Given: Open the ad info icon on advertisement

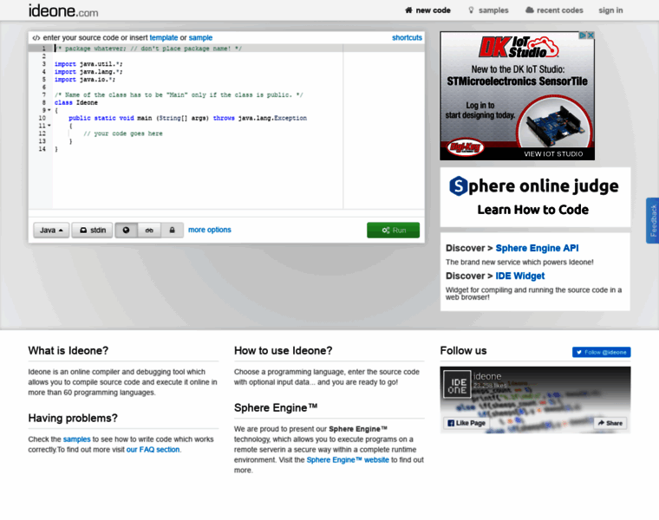Looking at the screenshot, I should coord(584,36).
